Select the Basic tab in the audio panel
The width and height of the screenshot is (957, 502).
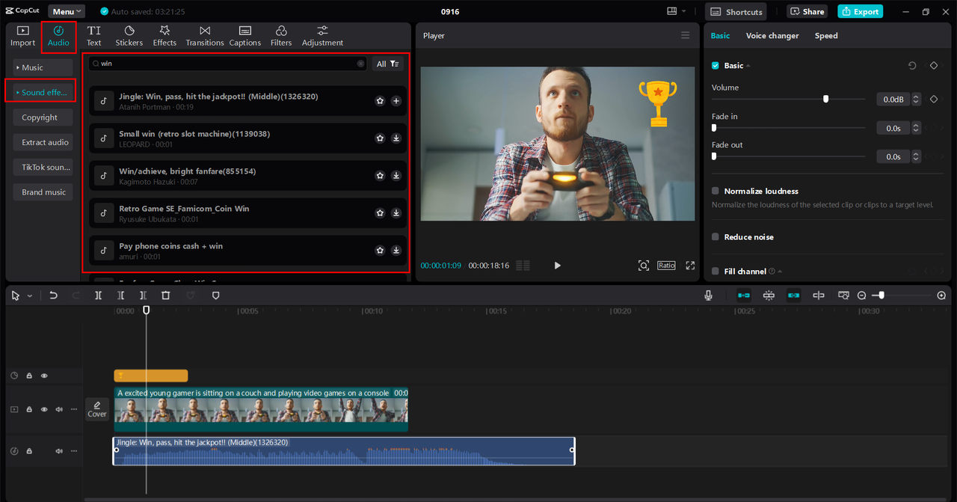click(x=720, y=35)
